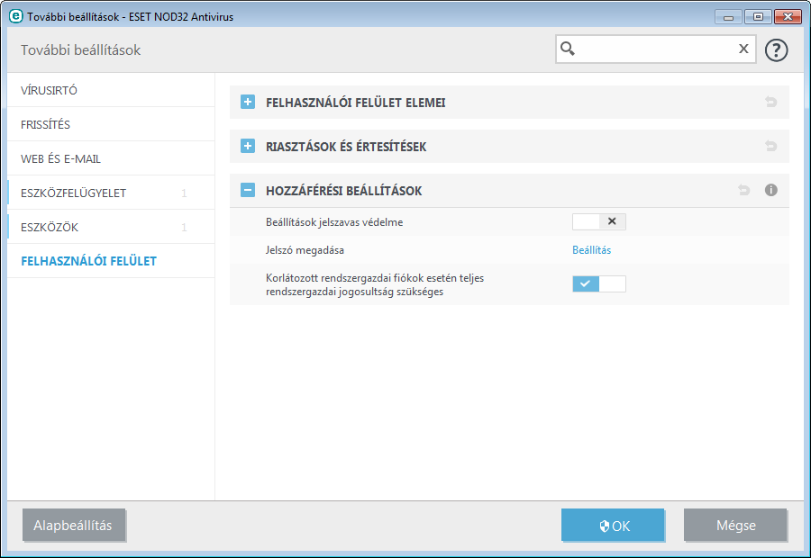Collapse the Hozzáférési beállítások section
This screenshot has height=558, width=811.
(248, 190)
